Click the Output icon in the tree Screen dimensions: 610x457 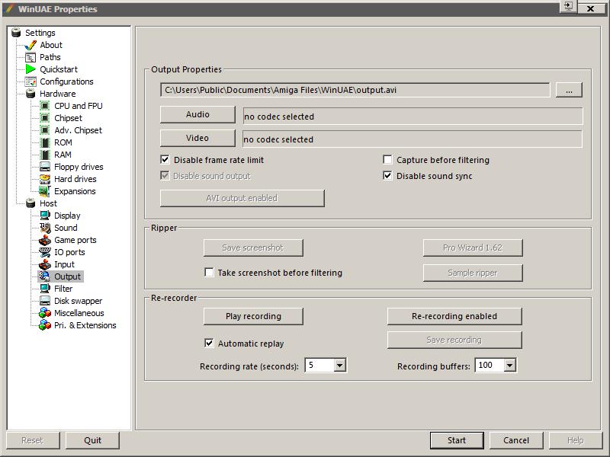pyautogui.click(x=44, y=276)
